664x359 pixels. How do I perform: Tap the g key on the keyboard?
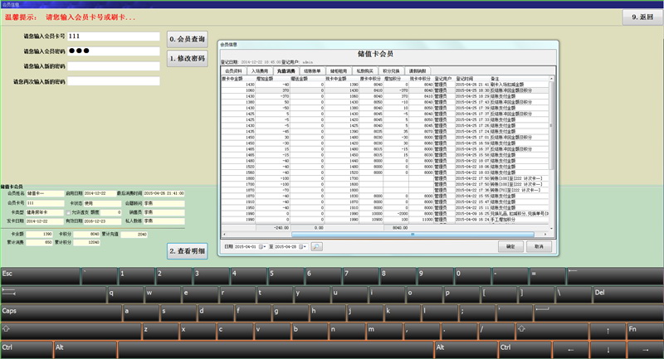tap(290, 313)
